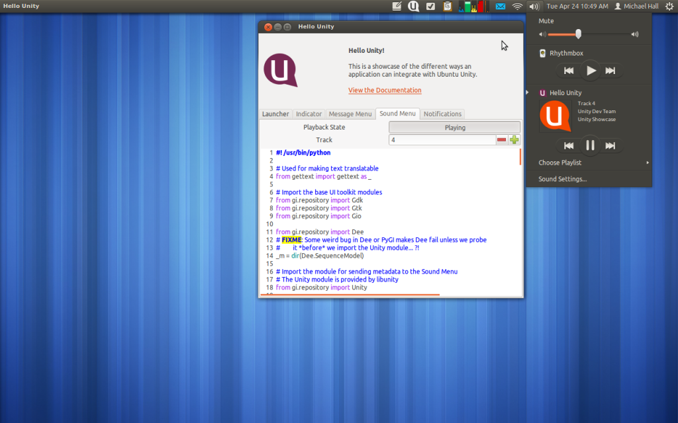Open the Michael Hall user menu

point(636,6)
